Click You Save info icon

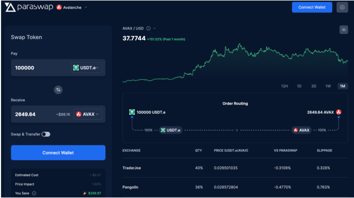[34, 193]
